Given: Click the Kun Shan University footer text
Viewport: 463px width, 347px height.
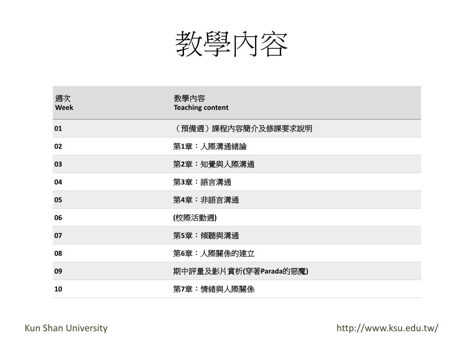Looking at the screenshot, I should click(66, 328).
